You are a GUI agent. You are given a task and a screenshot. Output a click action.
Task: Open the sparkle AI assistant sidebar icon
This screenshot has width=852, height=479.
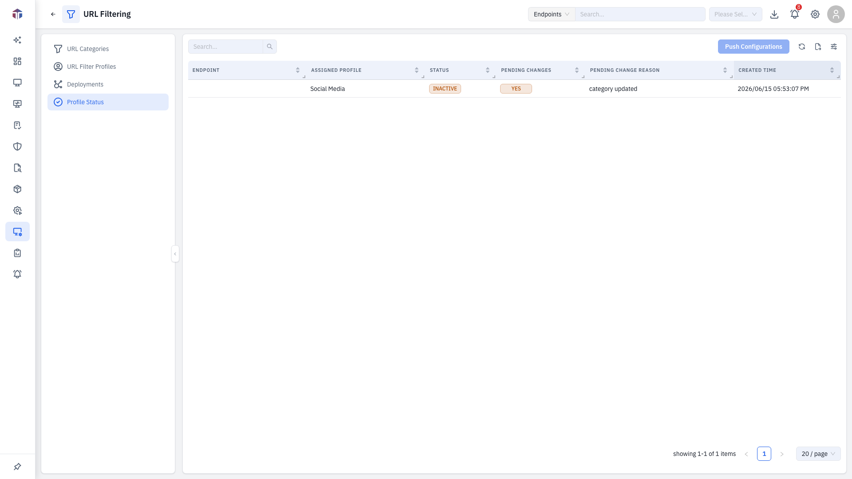tap(17, 40)
